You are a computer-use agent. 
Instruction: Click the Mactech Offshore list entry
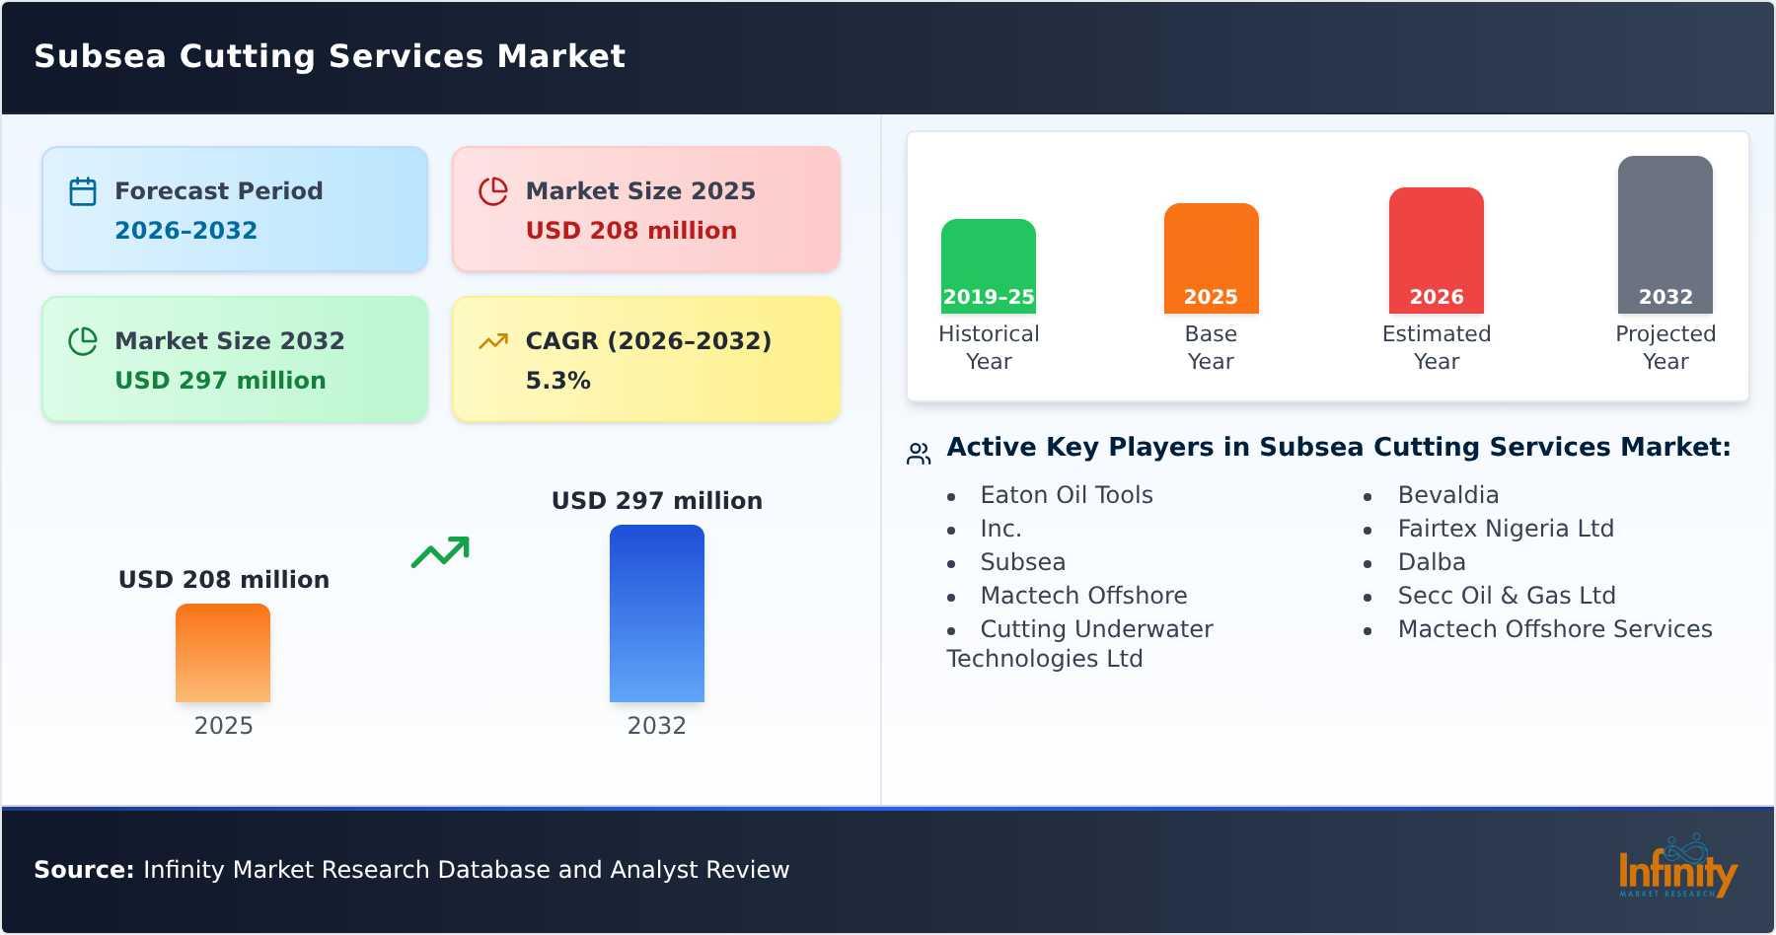[1083, 596]
